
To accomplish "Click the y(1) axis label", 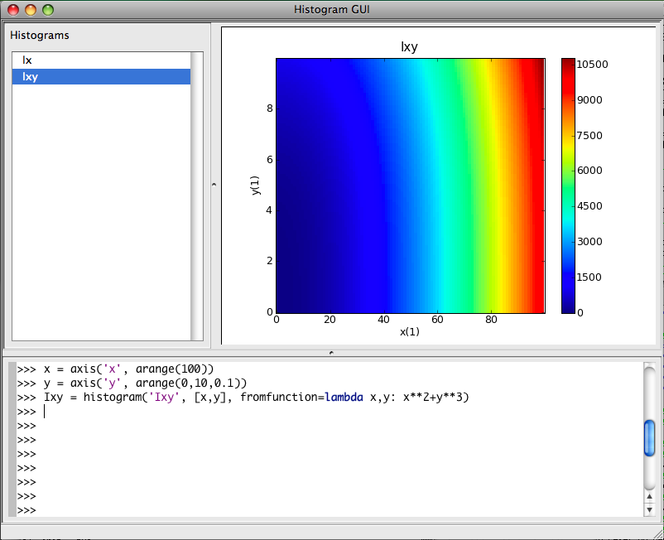I will pos(255,185).
